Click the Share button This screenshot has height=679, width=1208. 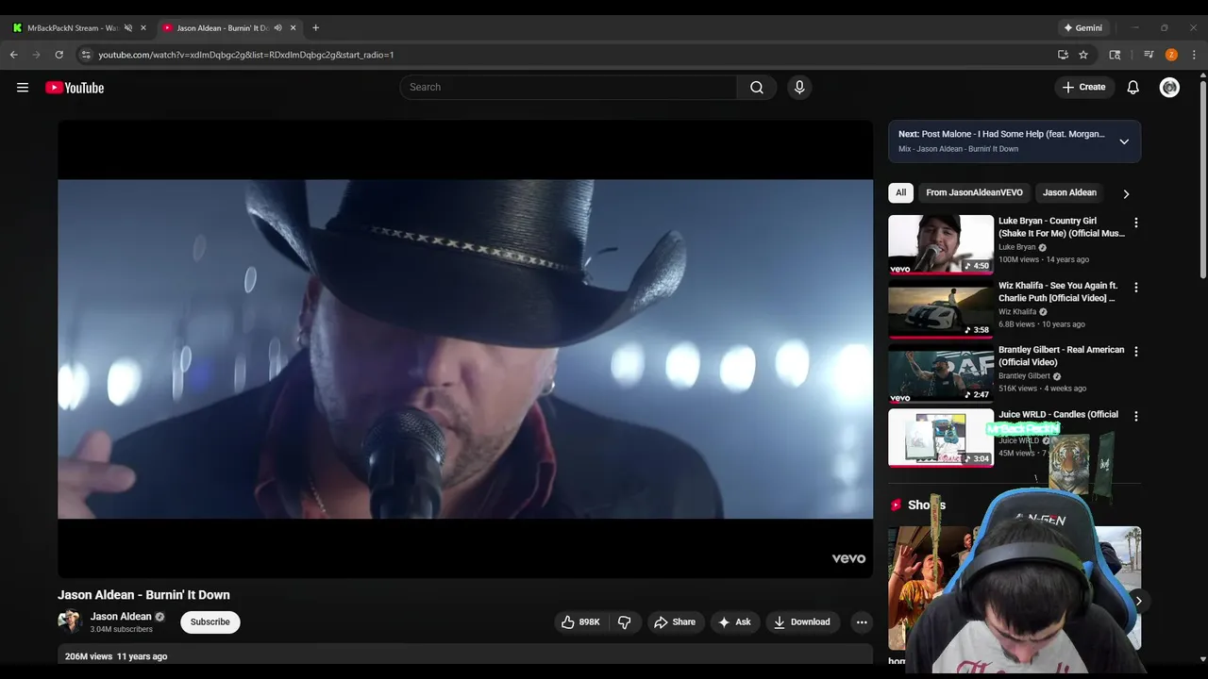click(675, 622)
